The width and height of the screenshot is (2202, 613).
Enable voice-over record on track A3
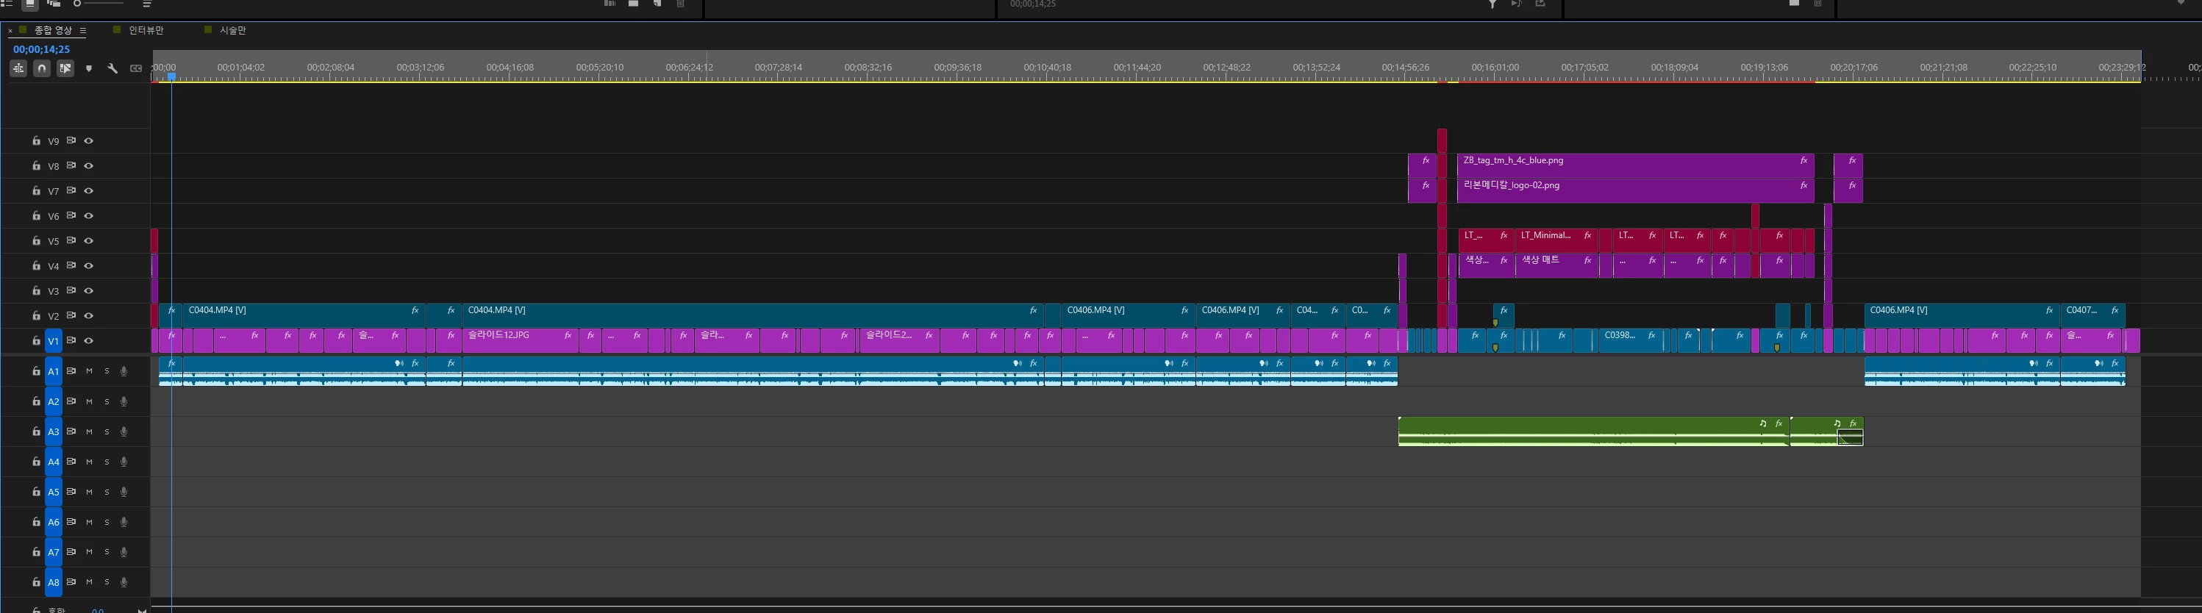point(124,431)
